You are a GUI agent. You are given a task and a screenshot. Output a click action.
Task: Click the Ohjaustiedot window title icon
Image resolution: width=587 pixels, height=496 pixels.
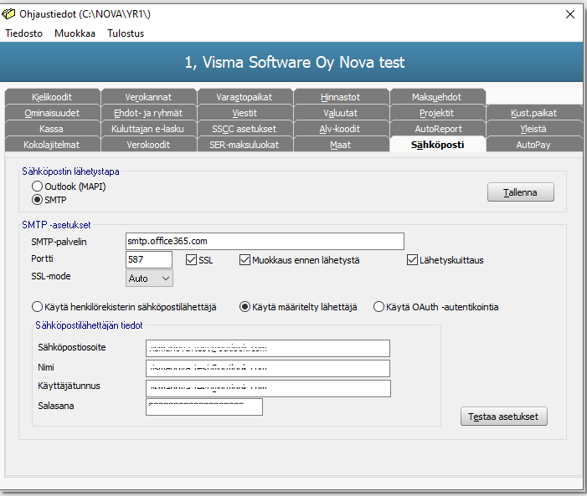pos(8,14)
